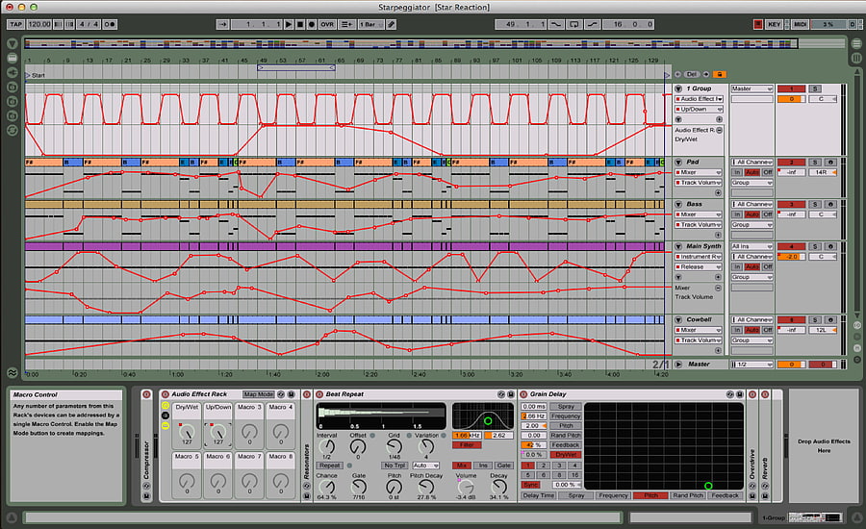Click the 120.00 tempo field
This screenshot has width=866, height=529.
[x=38, y=24]
